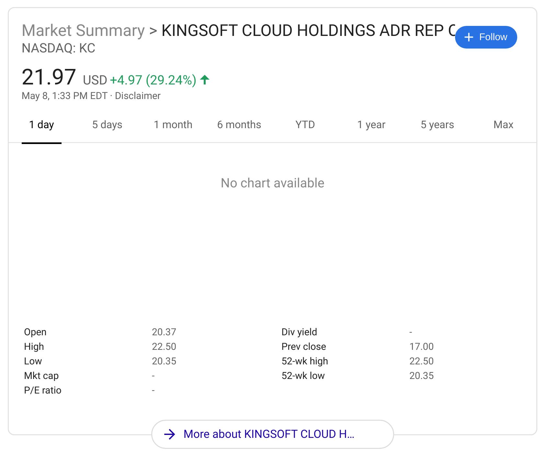Click the plus icon in Follow button
The width and height of the screenshot is (548, 455).
pyautogui.click(x=469, y=38)
